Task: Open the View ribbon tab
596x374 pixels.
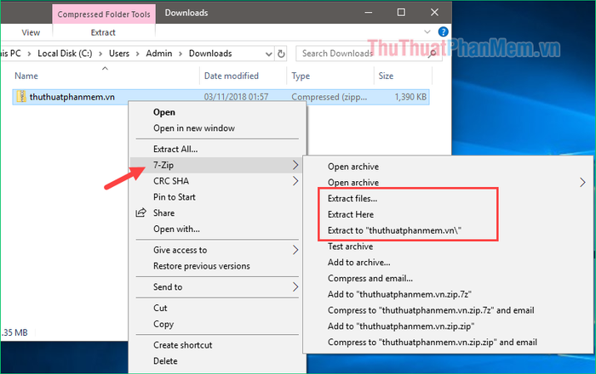Action: (31, 32)
